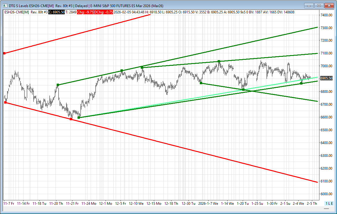Click the 2026-1-7 We date on time axis
Screen dimensions: 337x214
coord(209,204)
